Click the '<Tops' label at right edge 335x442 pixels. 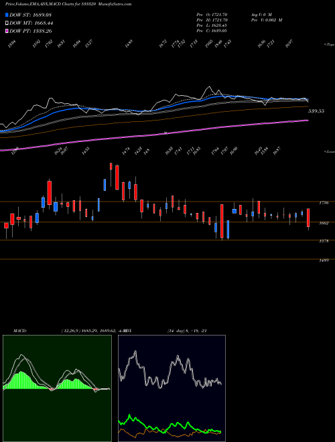(329, 45)
